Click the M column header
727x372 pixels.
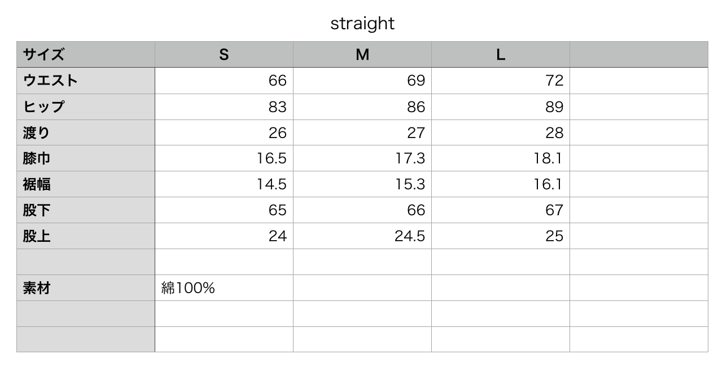click(362, 55)
